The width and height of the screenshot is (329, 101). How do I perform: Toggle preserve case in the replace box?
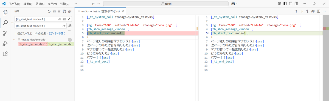(x=64, y=26)
